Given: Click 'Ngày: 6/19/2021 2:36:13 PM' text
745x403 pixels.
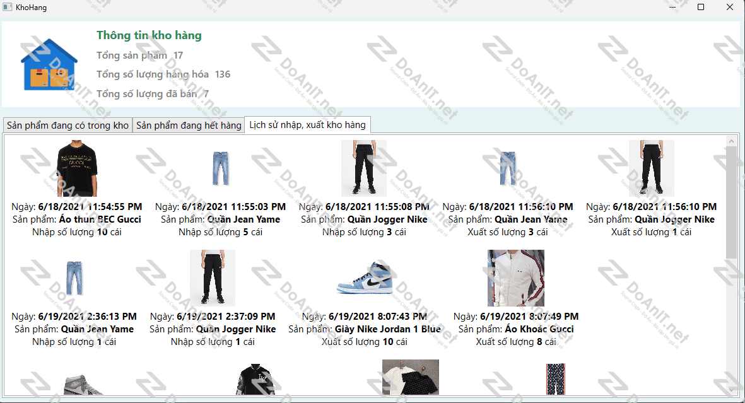Looking at the screenshot, I should 74,317.
